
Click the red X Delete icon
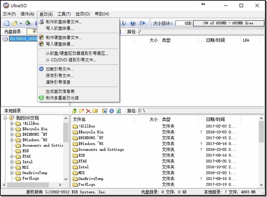pos(88,111)
